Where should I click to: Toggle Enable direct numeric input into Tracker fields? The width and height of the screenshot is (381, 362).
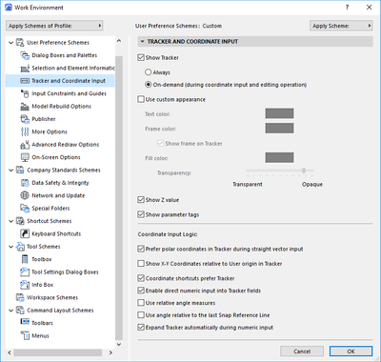point(141,291)
